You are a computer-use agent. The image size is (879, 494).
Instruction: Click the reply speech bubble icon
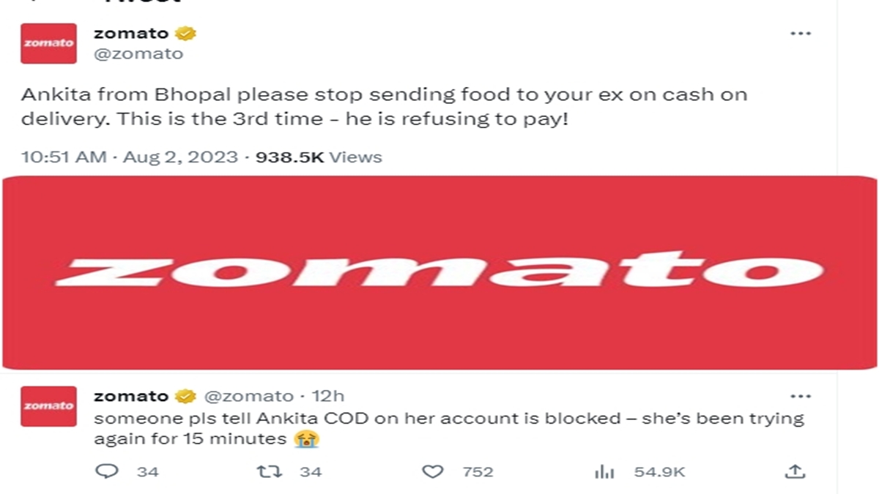(107, 472)
